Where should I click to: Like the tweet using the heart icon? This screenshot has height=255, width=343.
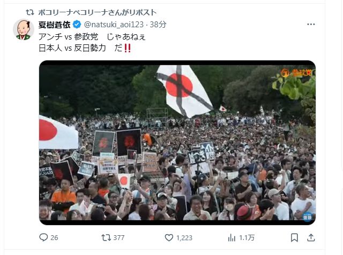169,237
